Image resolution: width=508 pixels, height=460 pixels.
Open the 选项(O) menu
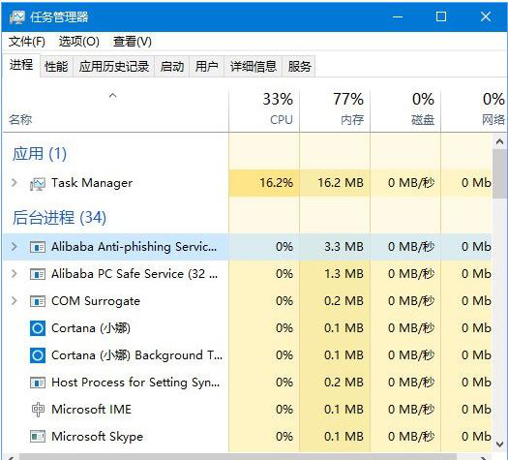79,42
